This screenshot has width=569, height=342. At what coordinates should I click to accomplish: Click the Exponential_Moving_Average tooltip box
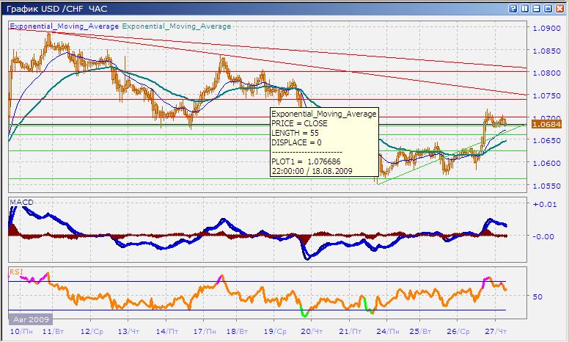pyautogui.click(x=323, y=145)
